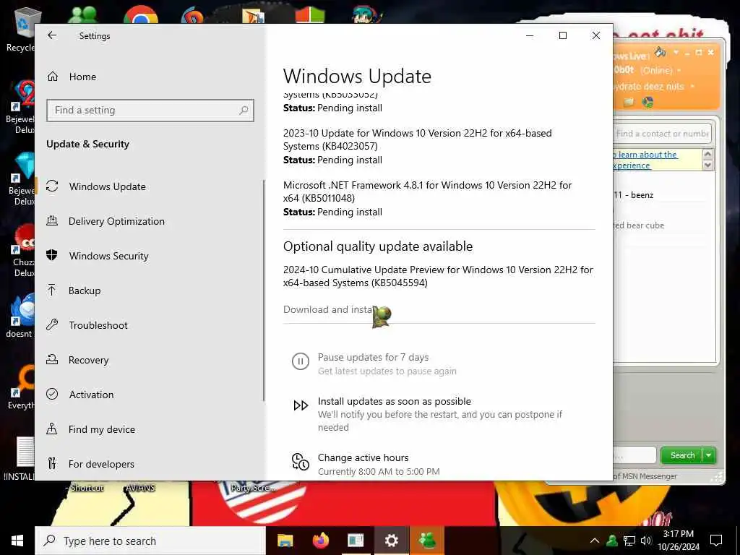Viewport: 740px width, 555px height.
Task: Click the Find my device person icon
Action: pos(52,429)
